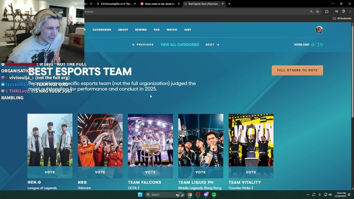Viewport: 354px width, 199px height.
Task: Show hidden system tray icons
Action: tap(308, 195)
